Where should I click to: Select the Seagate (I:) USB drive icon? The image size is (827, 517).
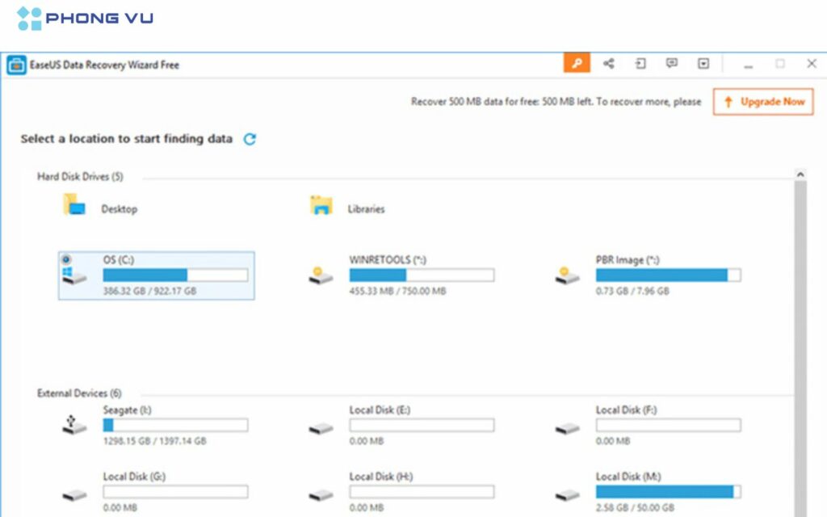tap(74, 425)
